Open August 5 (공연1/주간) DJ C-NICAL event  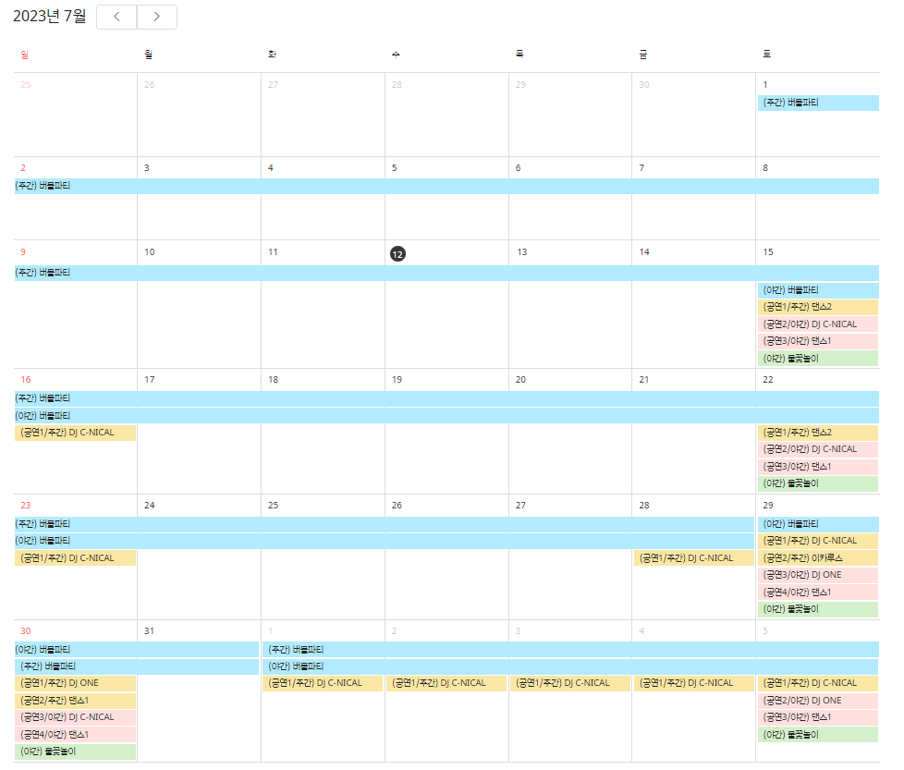coord(818,683)
